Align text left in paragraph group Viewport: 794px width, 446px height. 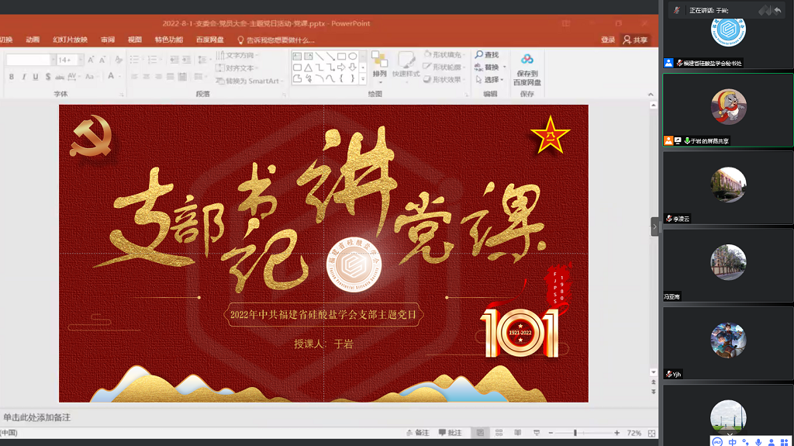pyautogui.click(x=134, y=77)
